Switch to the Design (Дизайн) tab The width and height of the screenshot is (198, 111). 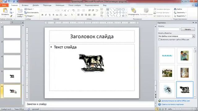tap(36, 5)
